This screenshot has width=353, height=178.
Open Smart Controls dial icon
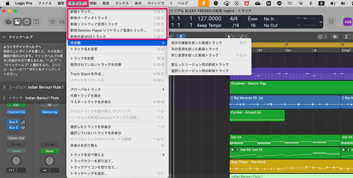tap(53, 22)
